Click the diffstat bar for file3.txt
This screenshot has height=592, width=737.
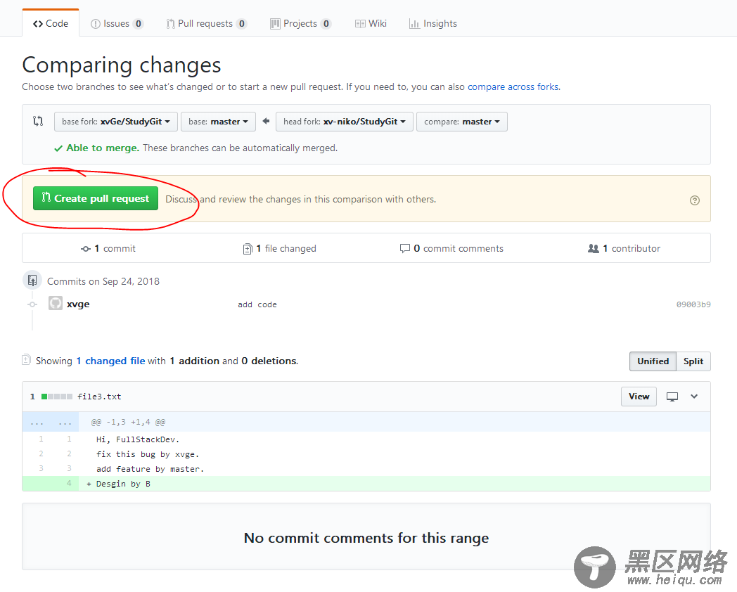pos(57,397)
